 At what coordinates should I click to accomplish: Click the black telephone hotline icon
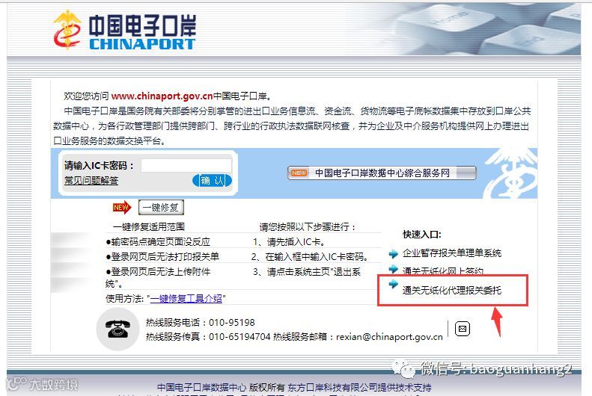click(x=118, y=329)
